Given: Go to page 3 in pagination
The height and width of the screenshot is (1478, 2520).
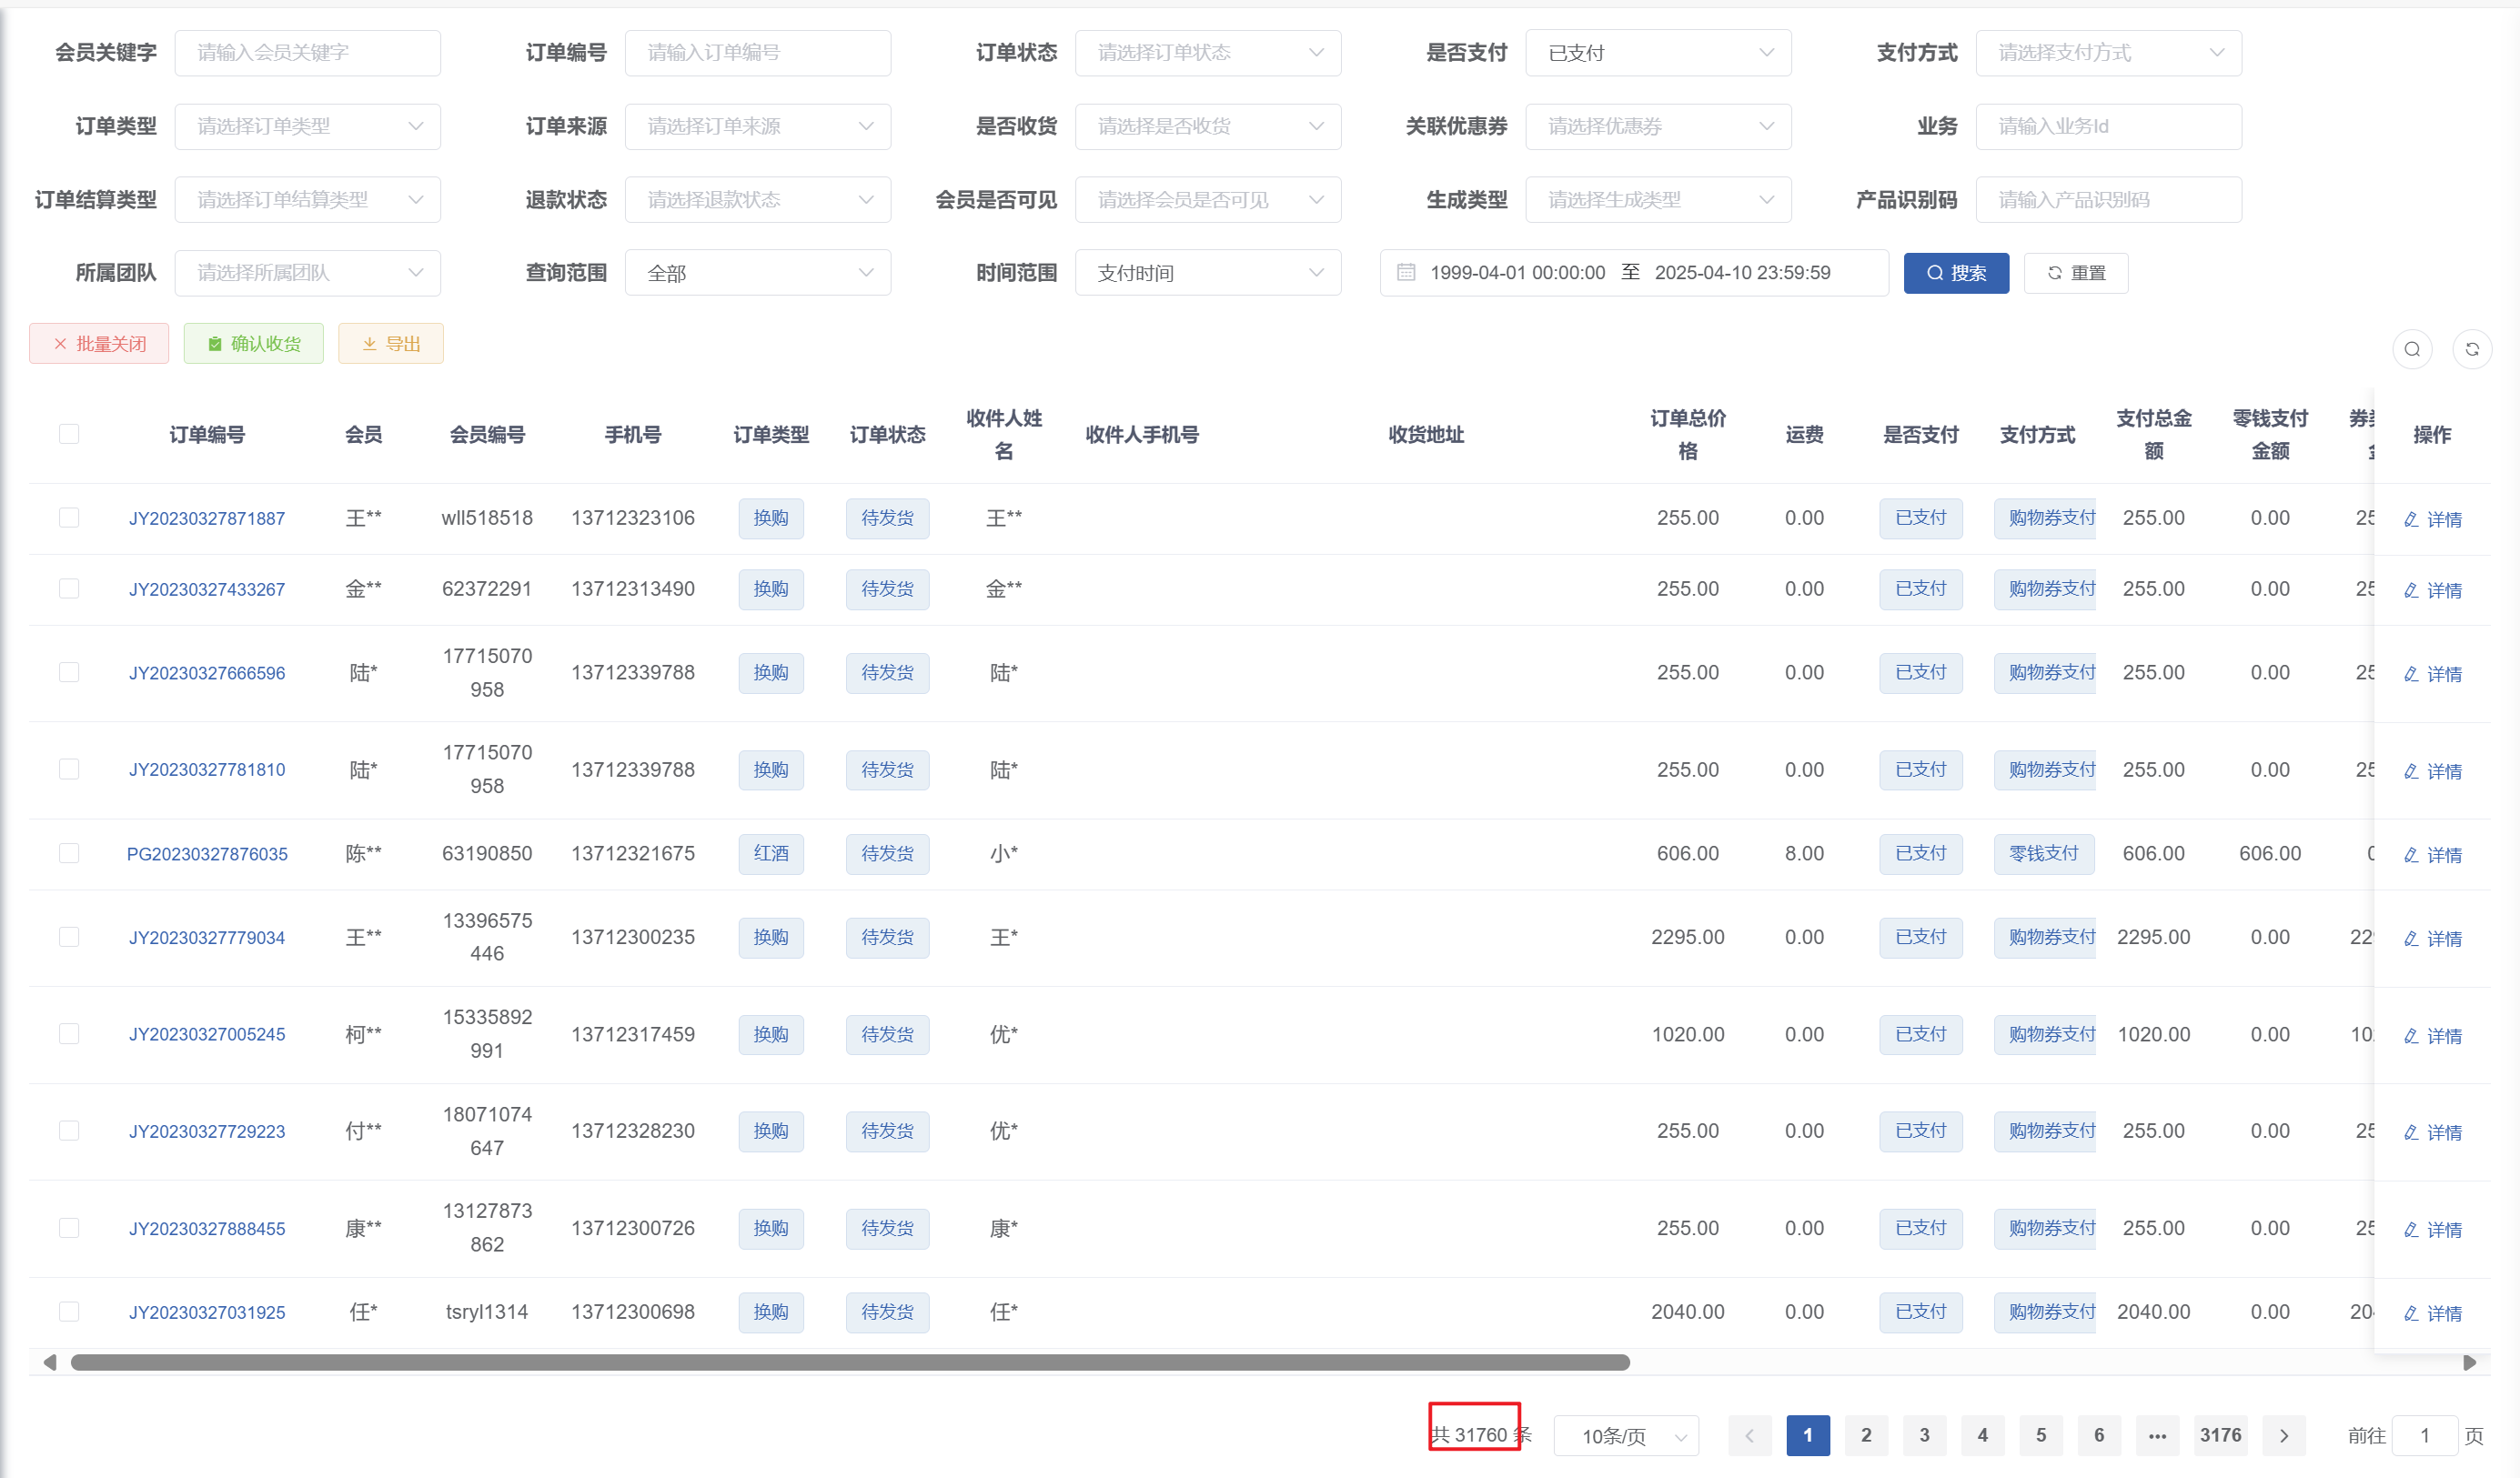Looking at the screenshot, I should (1924, 1435).
